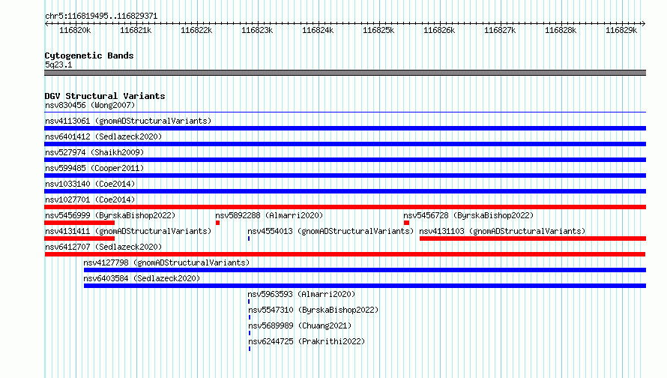Image resolution: width=667 pixels, height=378 pixels.
Task: Open nsv4554013 gnomAD variant label
Action: tap(331, 231)
